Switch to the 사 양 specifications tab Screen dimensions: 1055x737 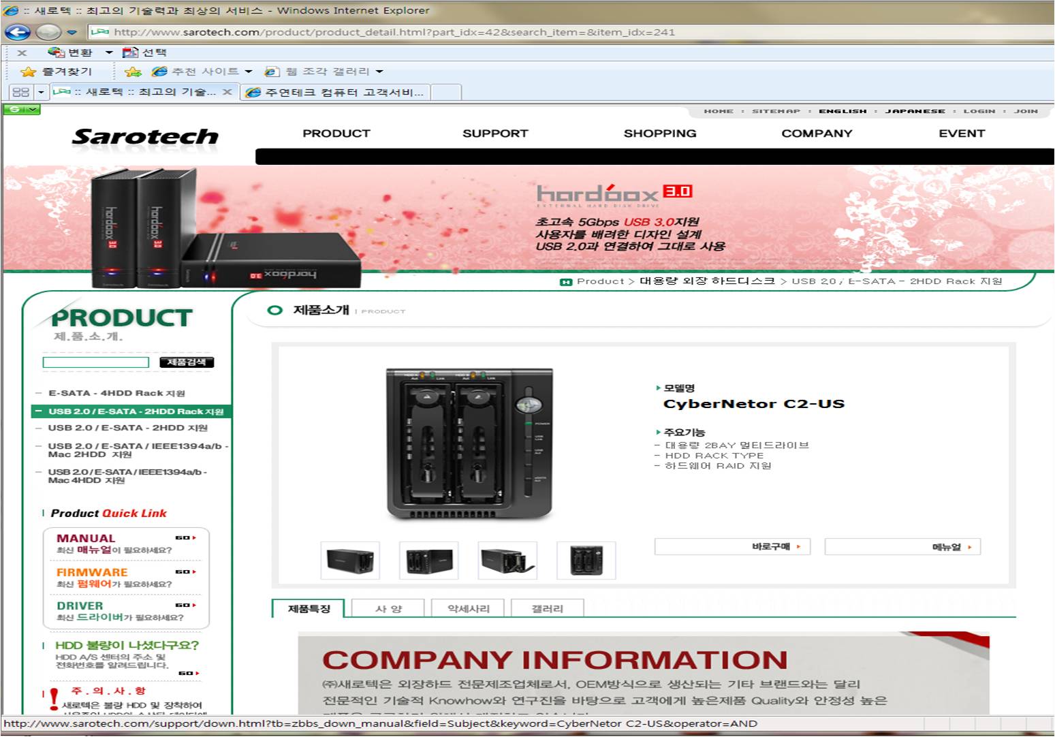coord(388,608)
